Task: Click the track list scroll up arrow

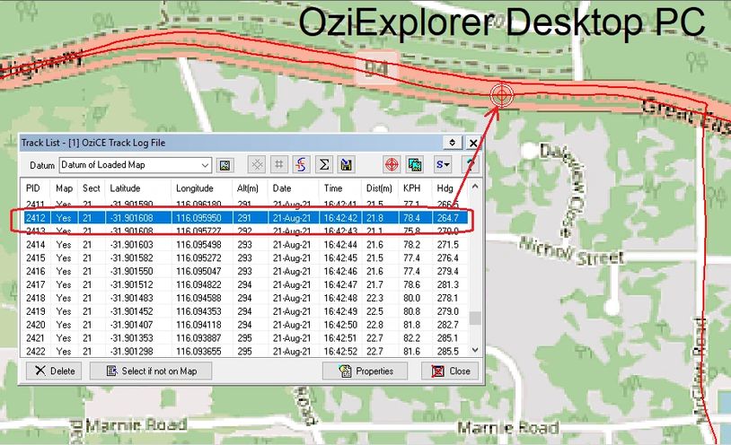Action: (x=475, y=187)
